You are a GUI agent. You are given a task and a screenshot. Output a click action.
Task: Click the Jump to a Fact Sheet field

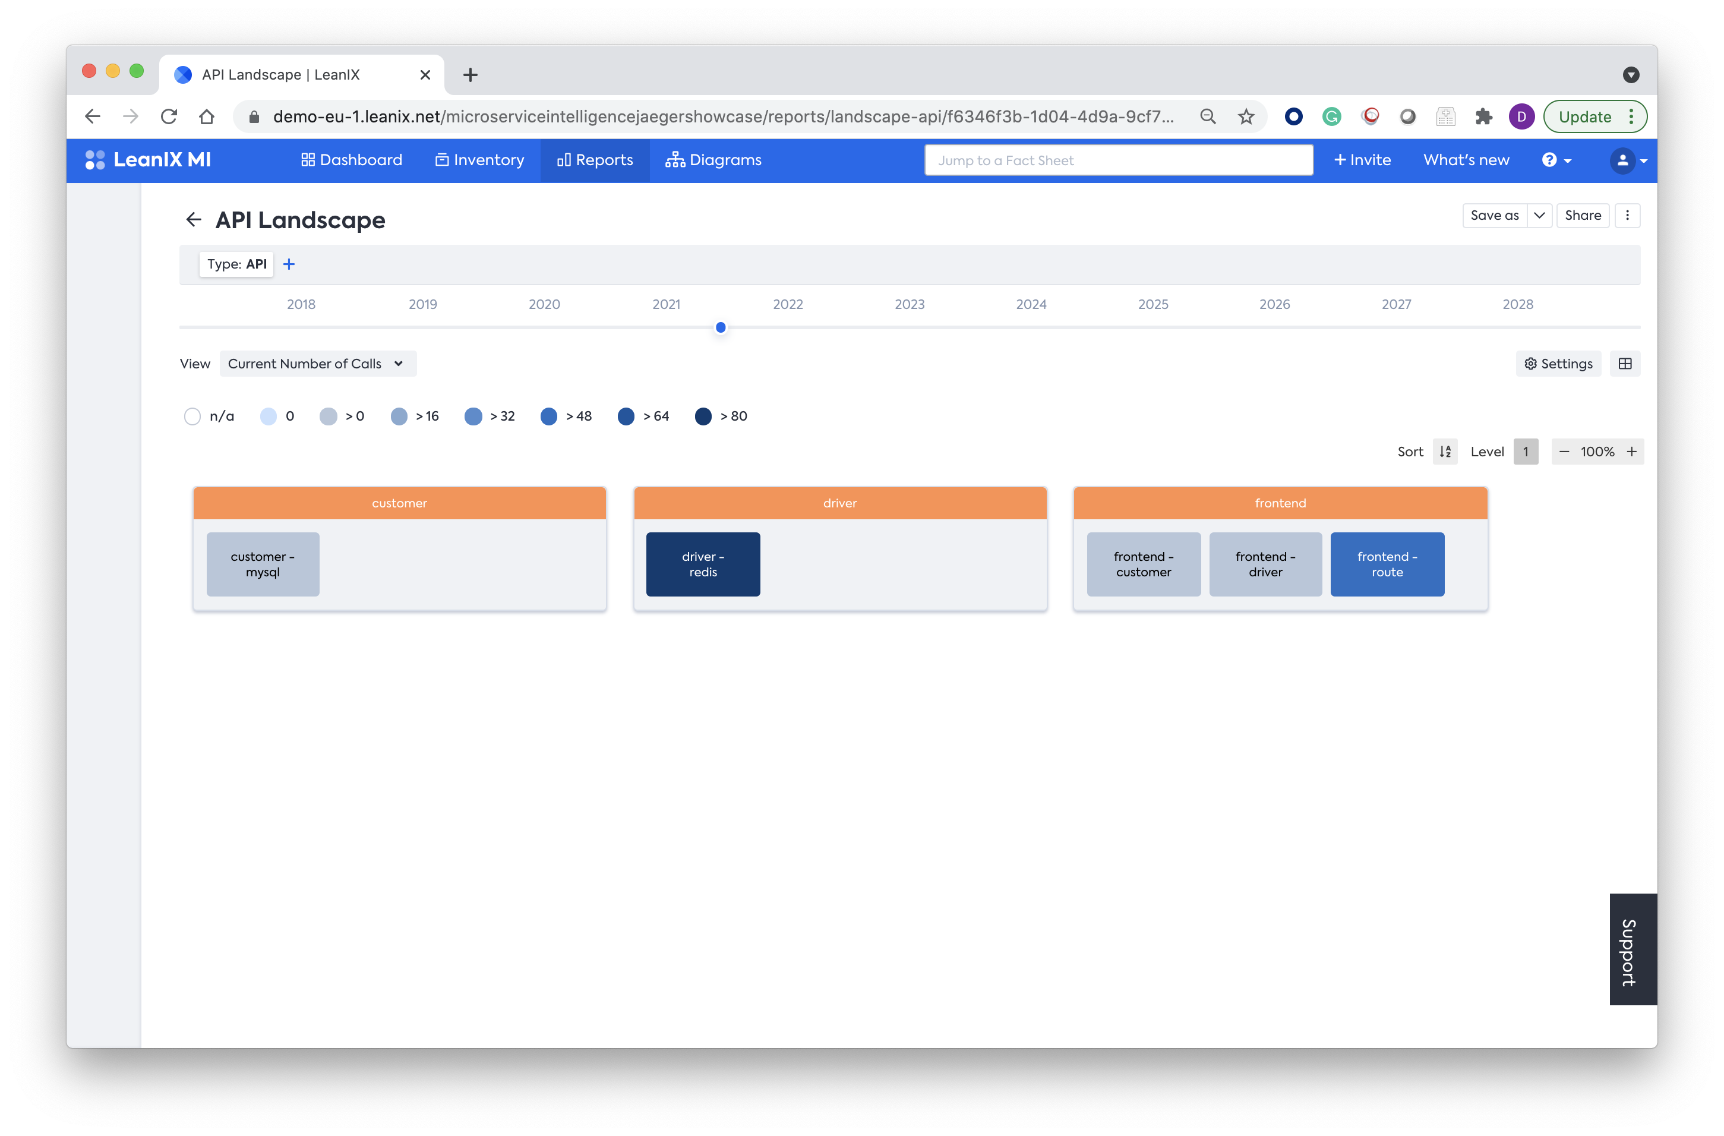(x=1117, y=160)
